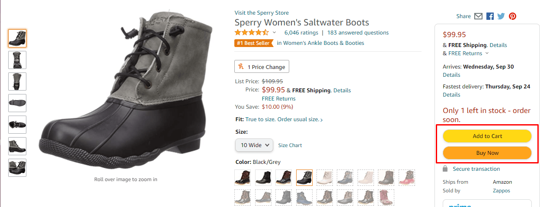Share via email envelope icon
The image size is (540, 207).
pyautogui.click(x=478, y=16)
